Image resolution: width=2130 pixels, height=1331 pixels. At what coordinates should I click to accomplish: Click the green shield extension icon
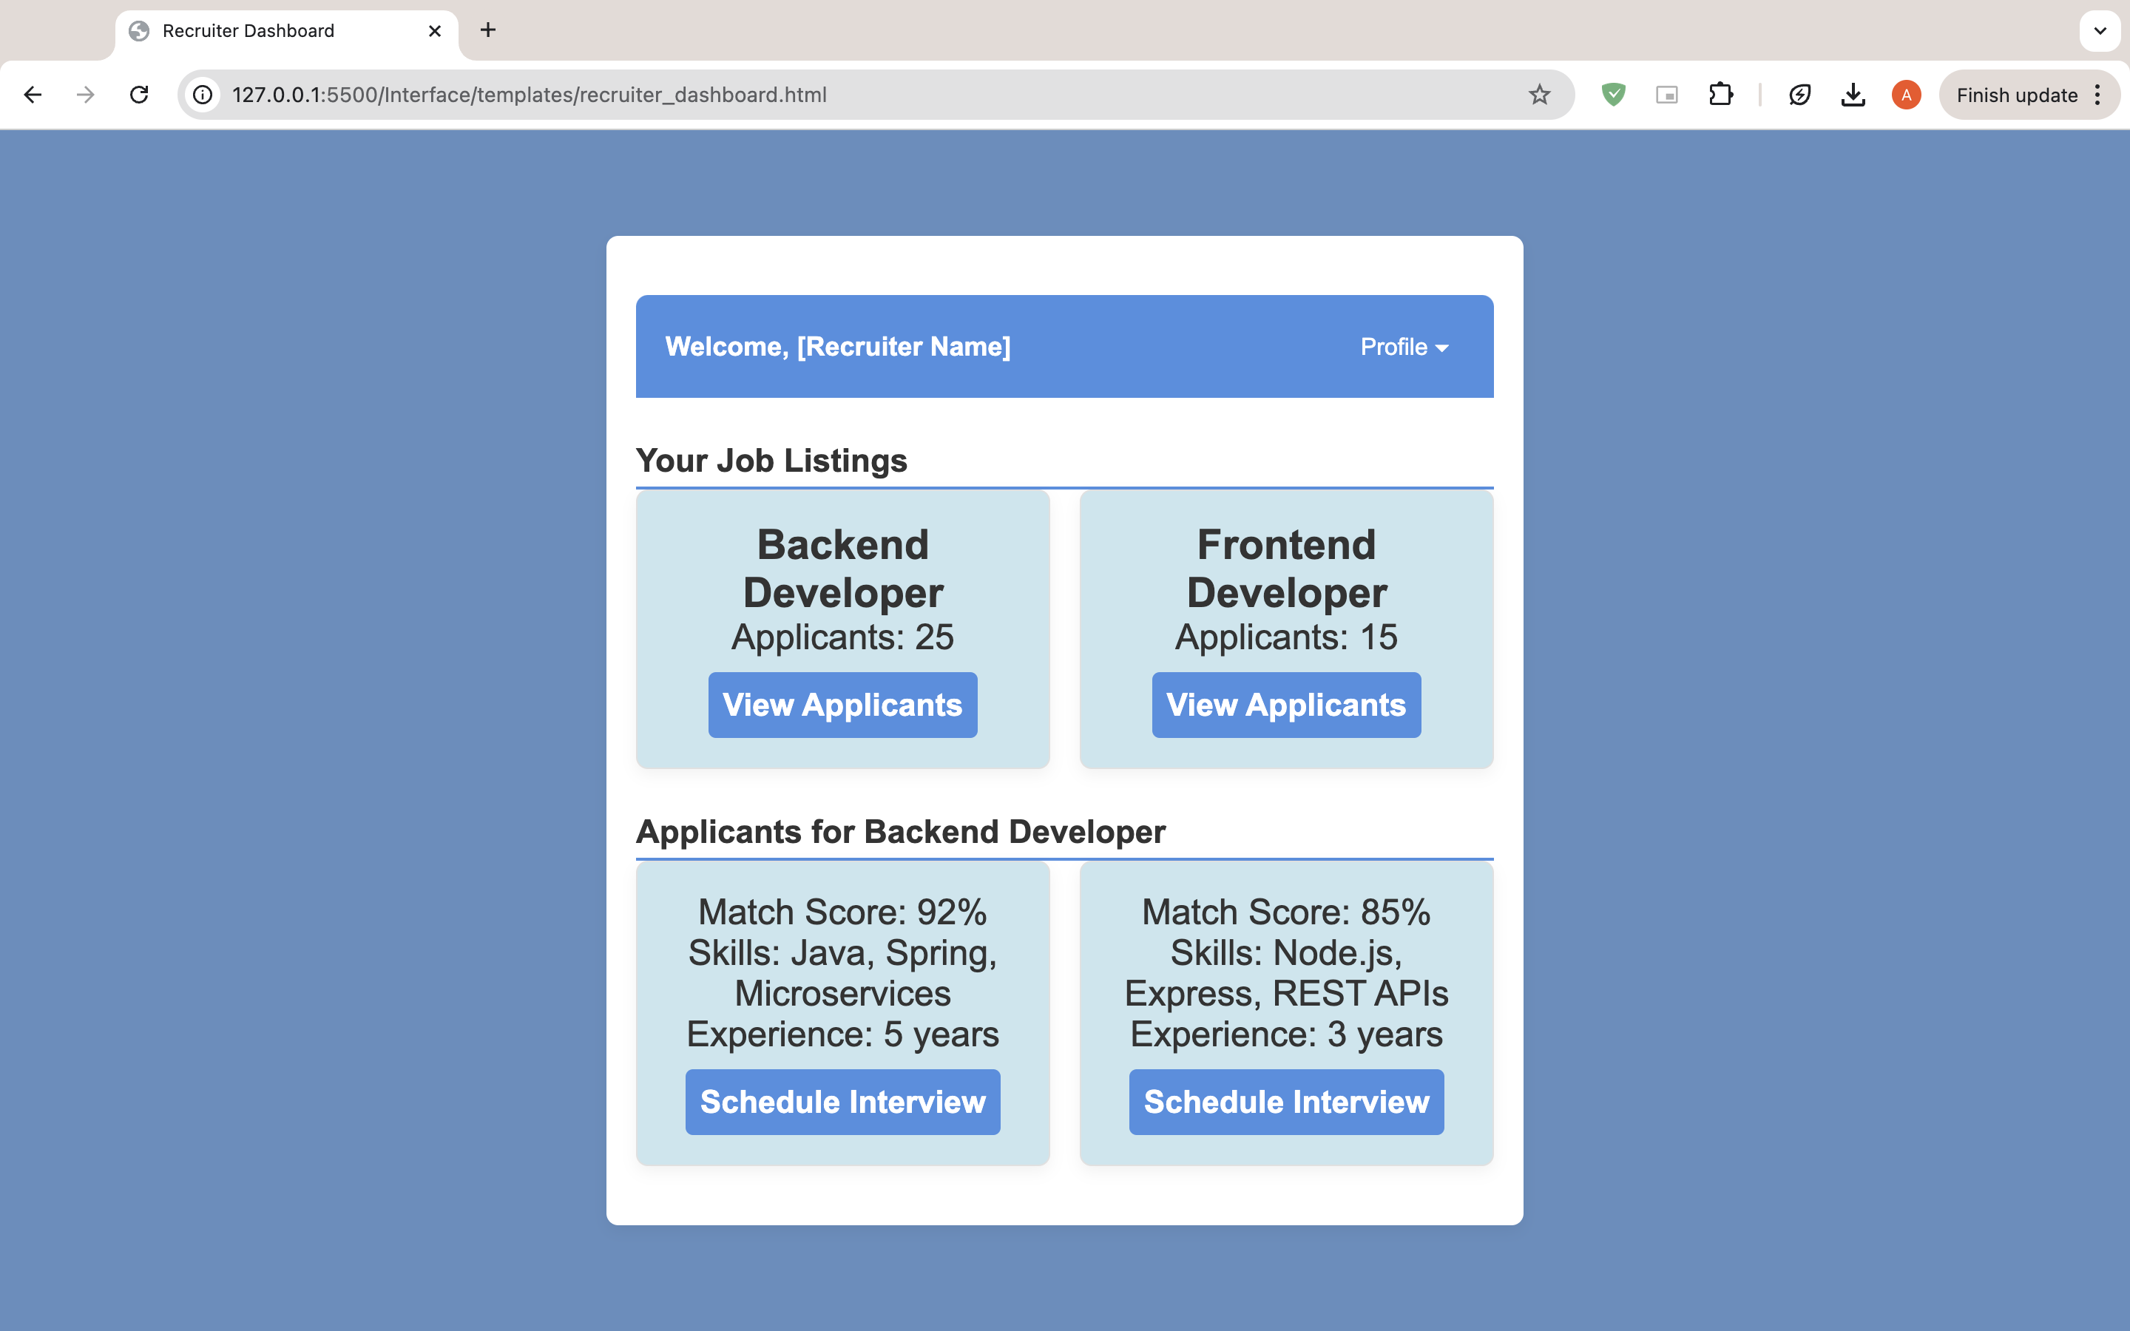pyautogui.click(x=1612, y=94)
